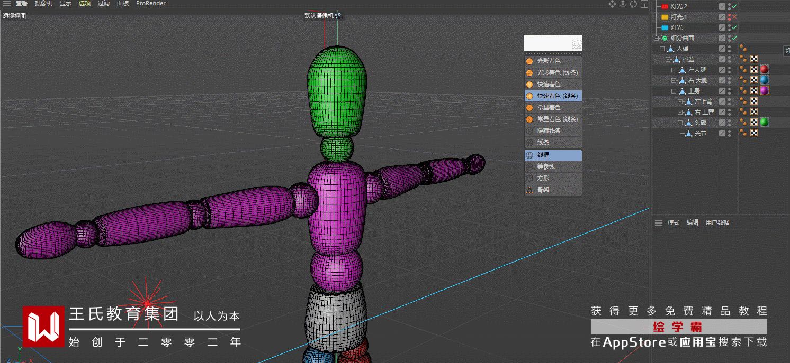Enable 灯光.1 via its red X
Screen dimensions: 790x363
pos(734,17)
